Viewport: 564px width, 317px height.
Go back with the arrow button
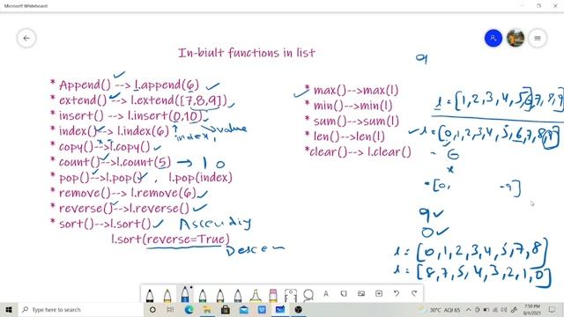tap(26, 38)
